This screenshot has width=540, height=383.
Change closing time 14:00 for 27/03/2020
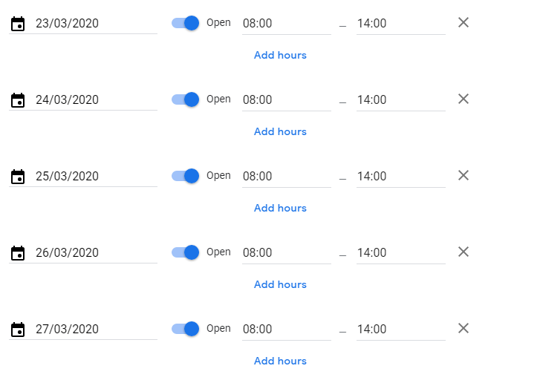point(401,329)
